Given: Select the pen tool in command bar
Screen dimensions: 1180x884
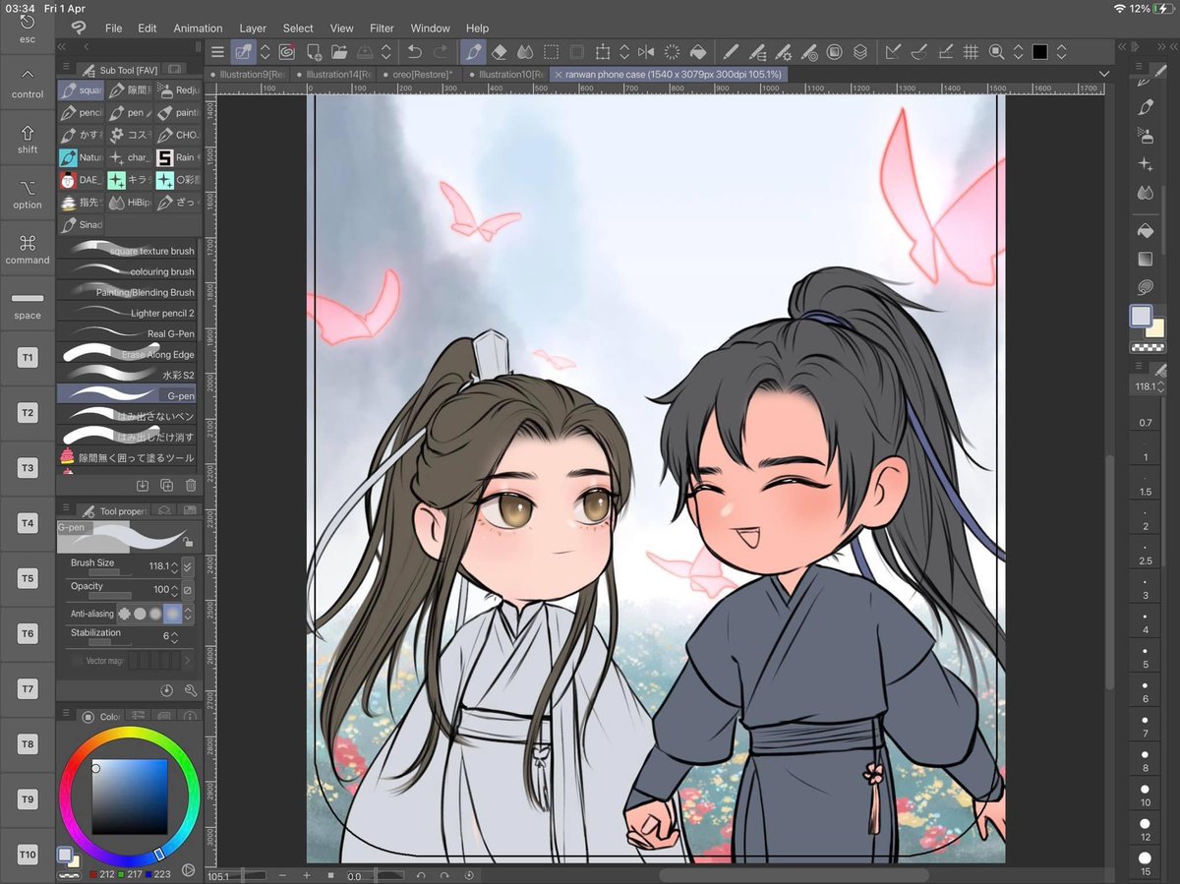Looking at the screenshot, I should (473, 52).
